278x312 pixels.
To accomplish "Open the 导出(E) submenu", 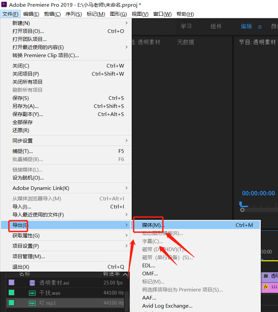I will [66, 225].
